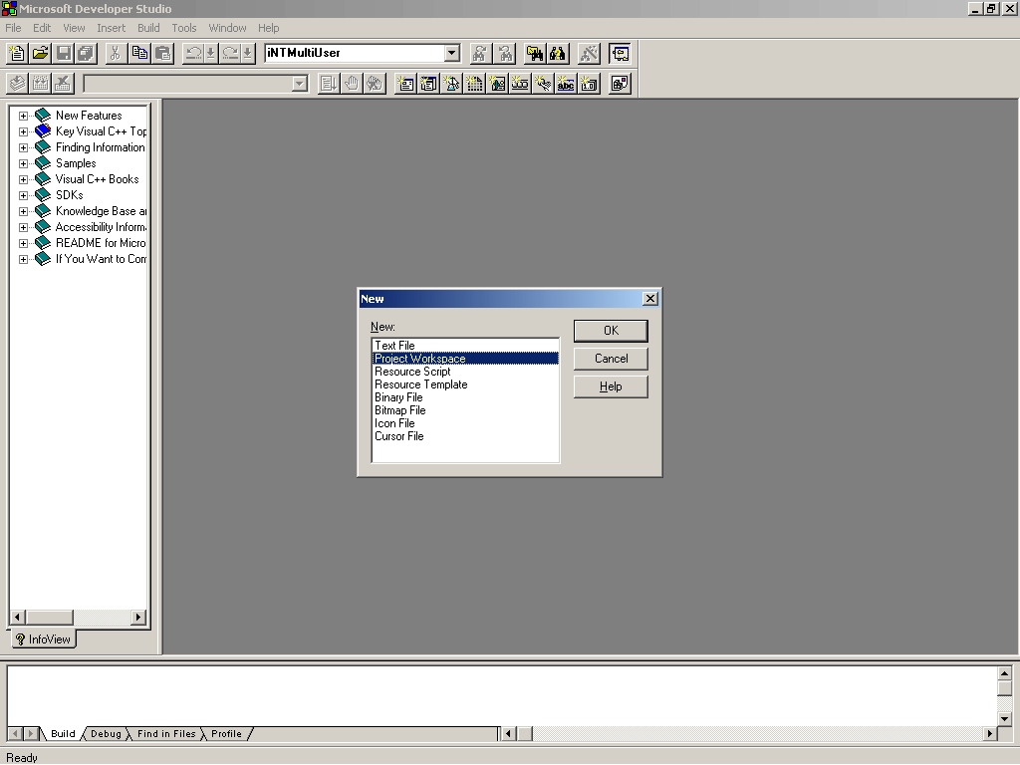This screenshot has width=1020, height=765.
Task: Click the Find Next binoculars icon
Action: (x=480, y=54)
